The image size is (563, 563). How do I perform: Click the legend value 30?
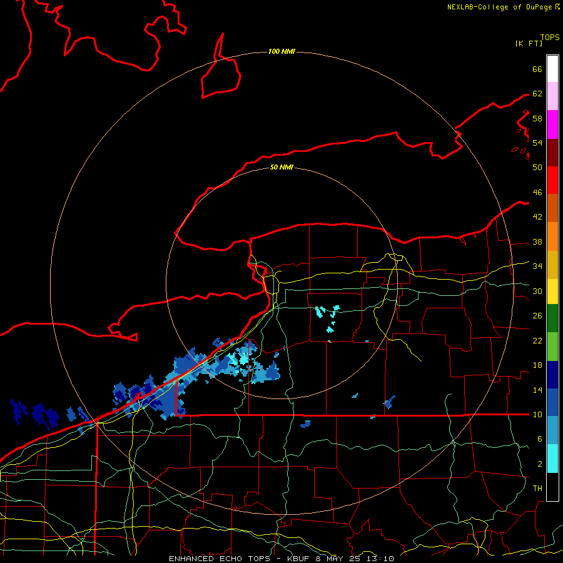[x=537, y=291]
